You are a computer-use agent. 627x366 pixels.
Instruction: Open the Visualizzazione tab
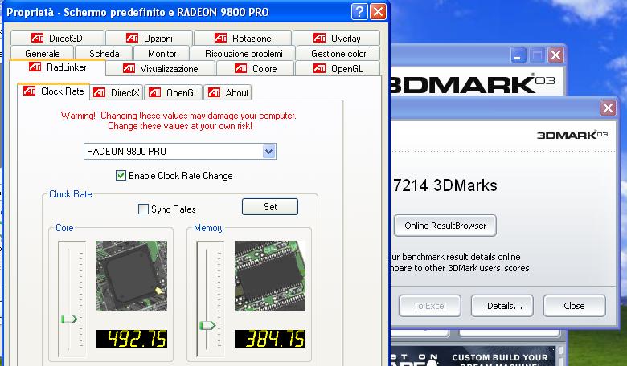[161, 69]
